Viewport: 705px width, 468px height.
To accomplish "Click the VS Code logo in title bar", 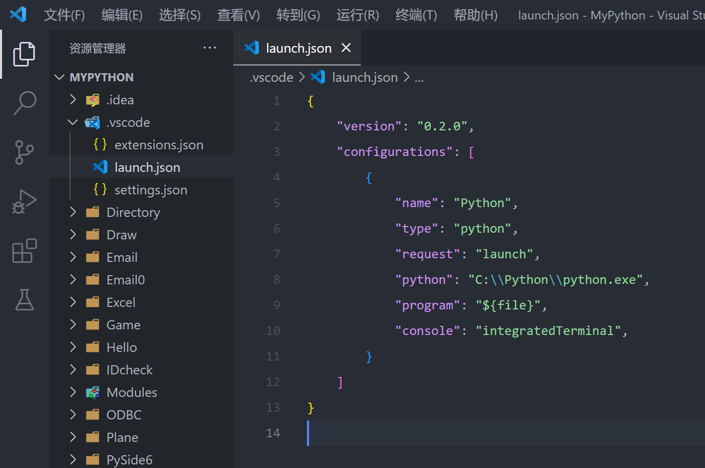I will click(18, 14).
